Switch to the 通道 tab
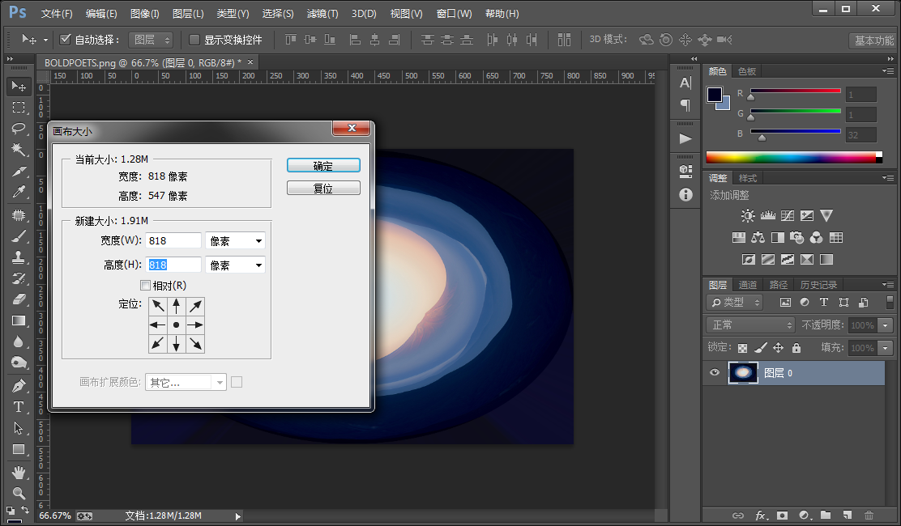The width and height of the screenshot is (901, 526). click(748, 285)
